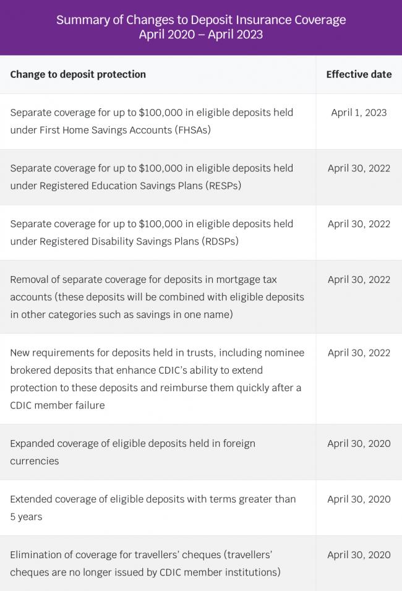Select the 'Change to deposit protection' column header

click(x=78, y=74)
